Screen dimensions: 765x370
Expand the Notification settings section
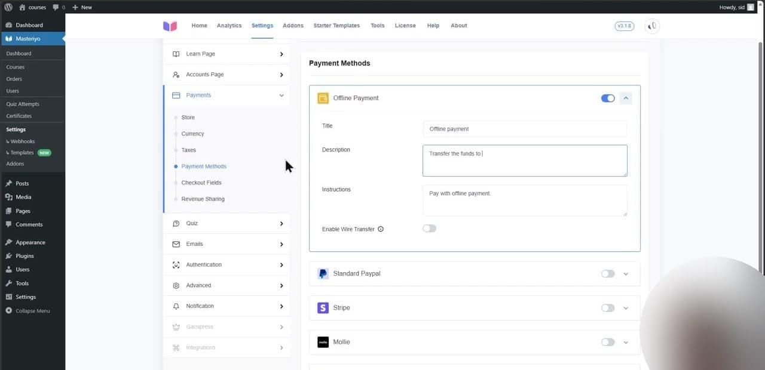click(x=227, y=306)
